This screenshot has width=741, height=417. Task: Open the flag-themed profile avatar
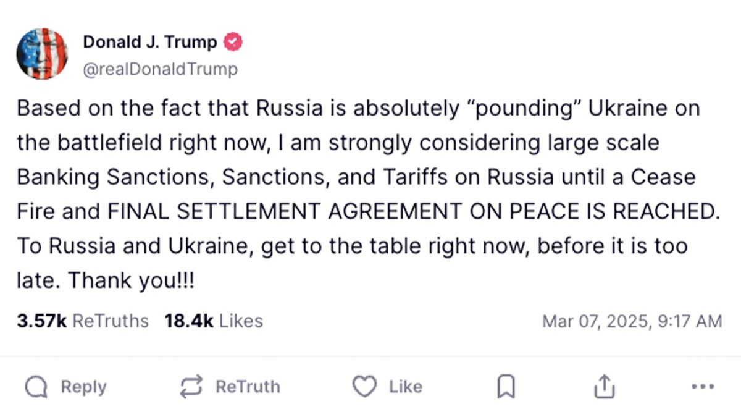pyautogui.click(x=42, y=54)
